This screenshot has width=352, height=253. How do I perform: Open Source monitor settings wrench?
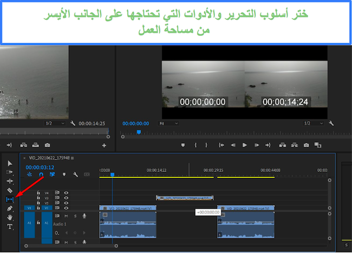pyautogui.click(x=73, y=123)
